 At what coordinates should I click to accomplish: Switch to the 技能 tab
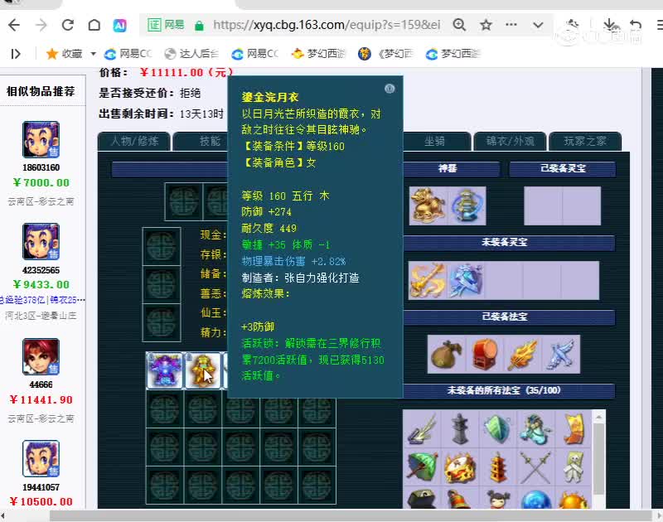(x=211, y=141)
